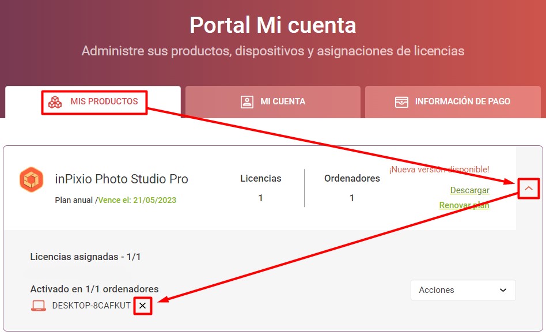Click the Activado en 1/1 ordenadores text
This screenshot has width=546, height=335.
94,289
